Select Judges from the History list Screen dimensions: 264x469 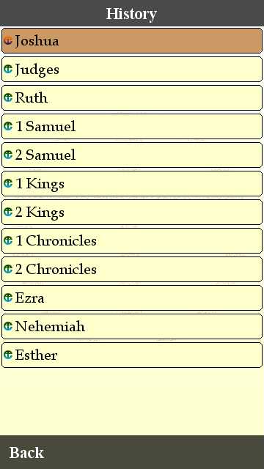click(132, 69)
